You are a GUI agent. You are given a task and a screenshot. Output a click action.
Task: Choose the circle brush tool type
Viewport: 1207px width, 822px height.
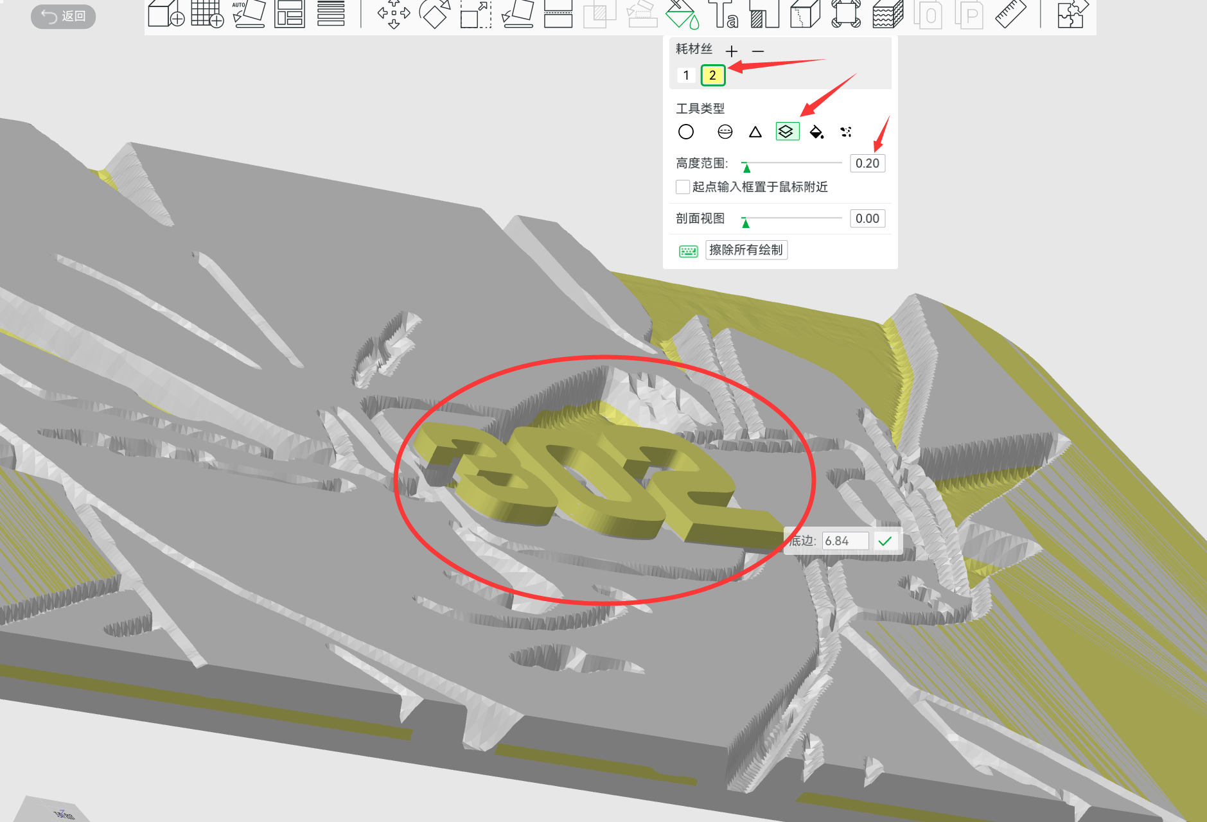click(686, 132)
